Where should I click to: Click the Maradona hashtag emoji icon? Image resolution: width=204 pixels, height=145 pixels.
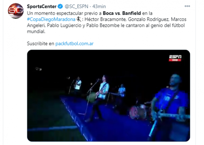coord(79,19)
